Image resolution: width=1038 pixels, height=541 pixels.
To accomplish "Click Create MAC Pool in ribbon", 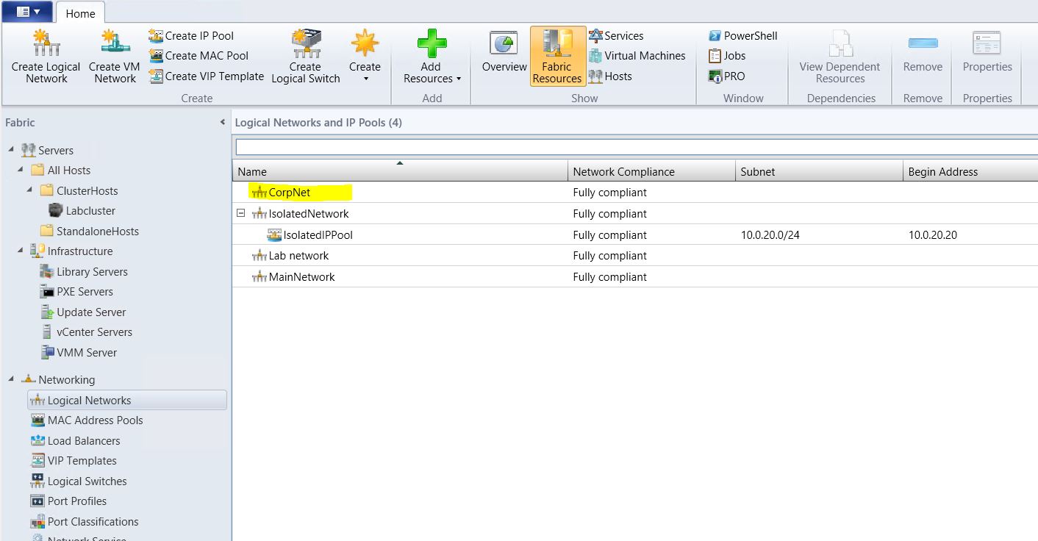I will pos(198,56).
